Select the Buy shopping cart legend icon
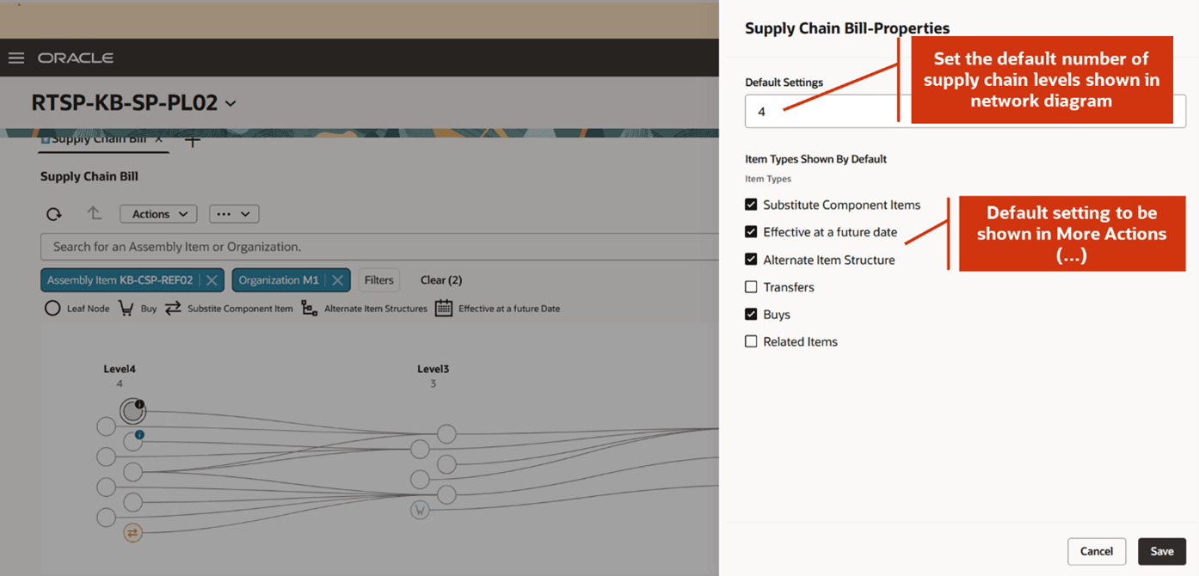The width and height of the screenshot is (1199, 576). [x=126, y=308]
